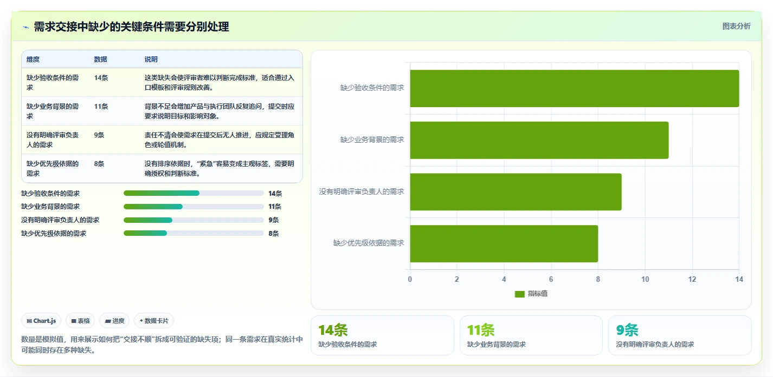Click the 缺少业务背景的需求 progress bar

pos(194,207)
